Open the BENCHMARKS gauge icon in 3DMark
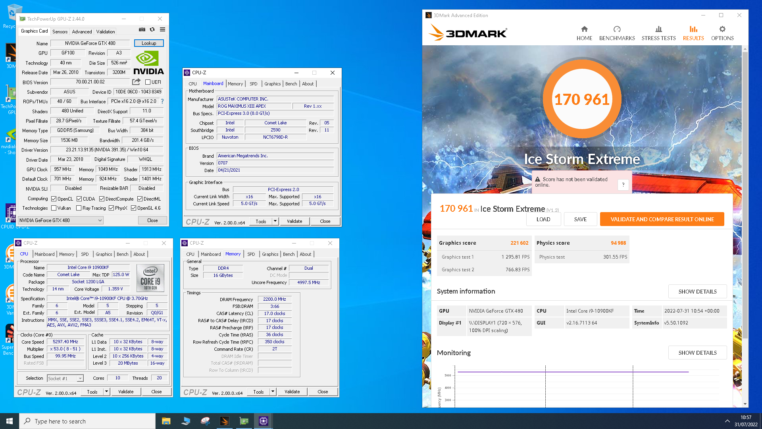 coord(617,29)
